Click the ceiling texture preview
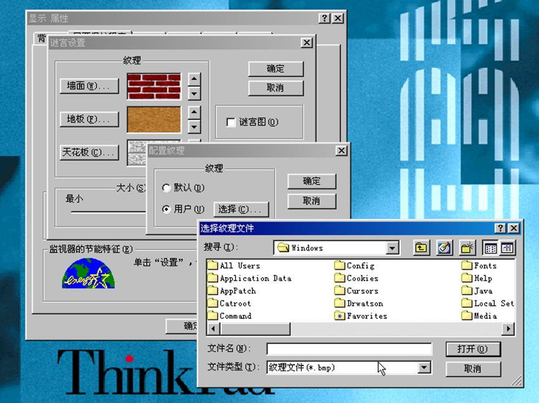 138,153
